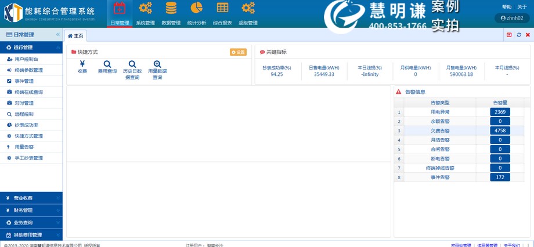The width and height of the screenshot is (534, 247).
Task: Switch to the 主页 tab
Action: (75, 36)
